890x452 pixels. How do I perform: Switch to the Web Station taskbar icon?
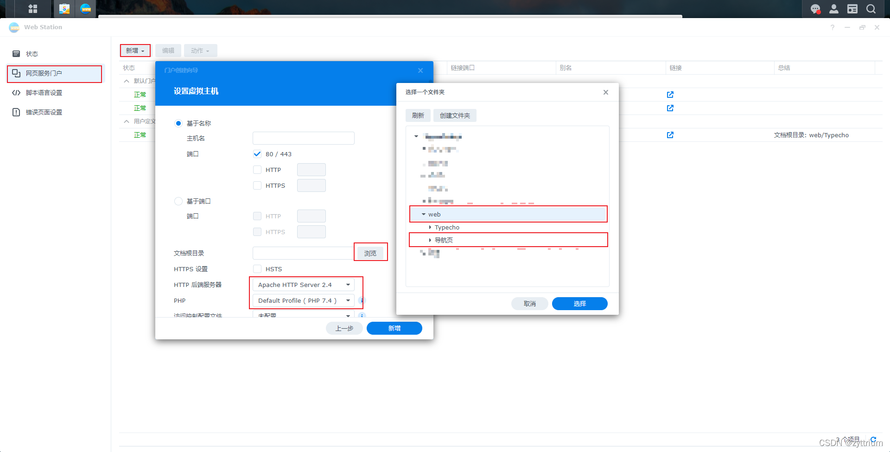coord(86,9)
